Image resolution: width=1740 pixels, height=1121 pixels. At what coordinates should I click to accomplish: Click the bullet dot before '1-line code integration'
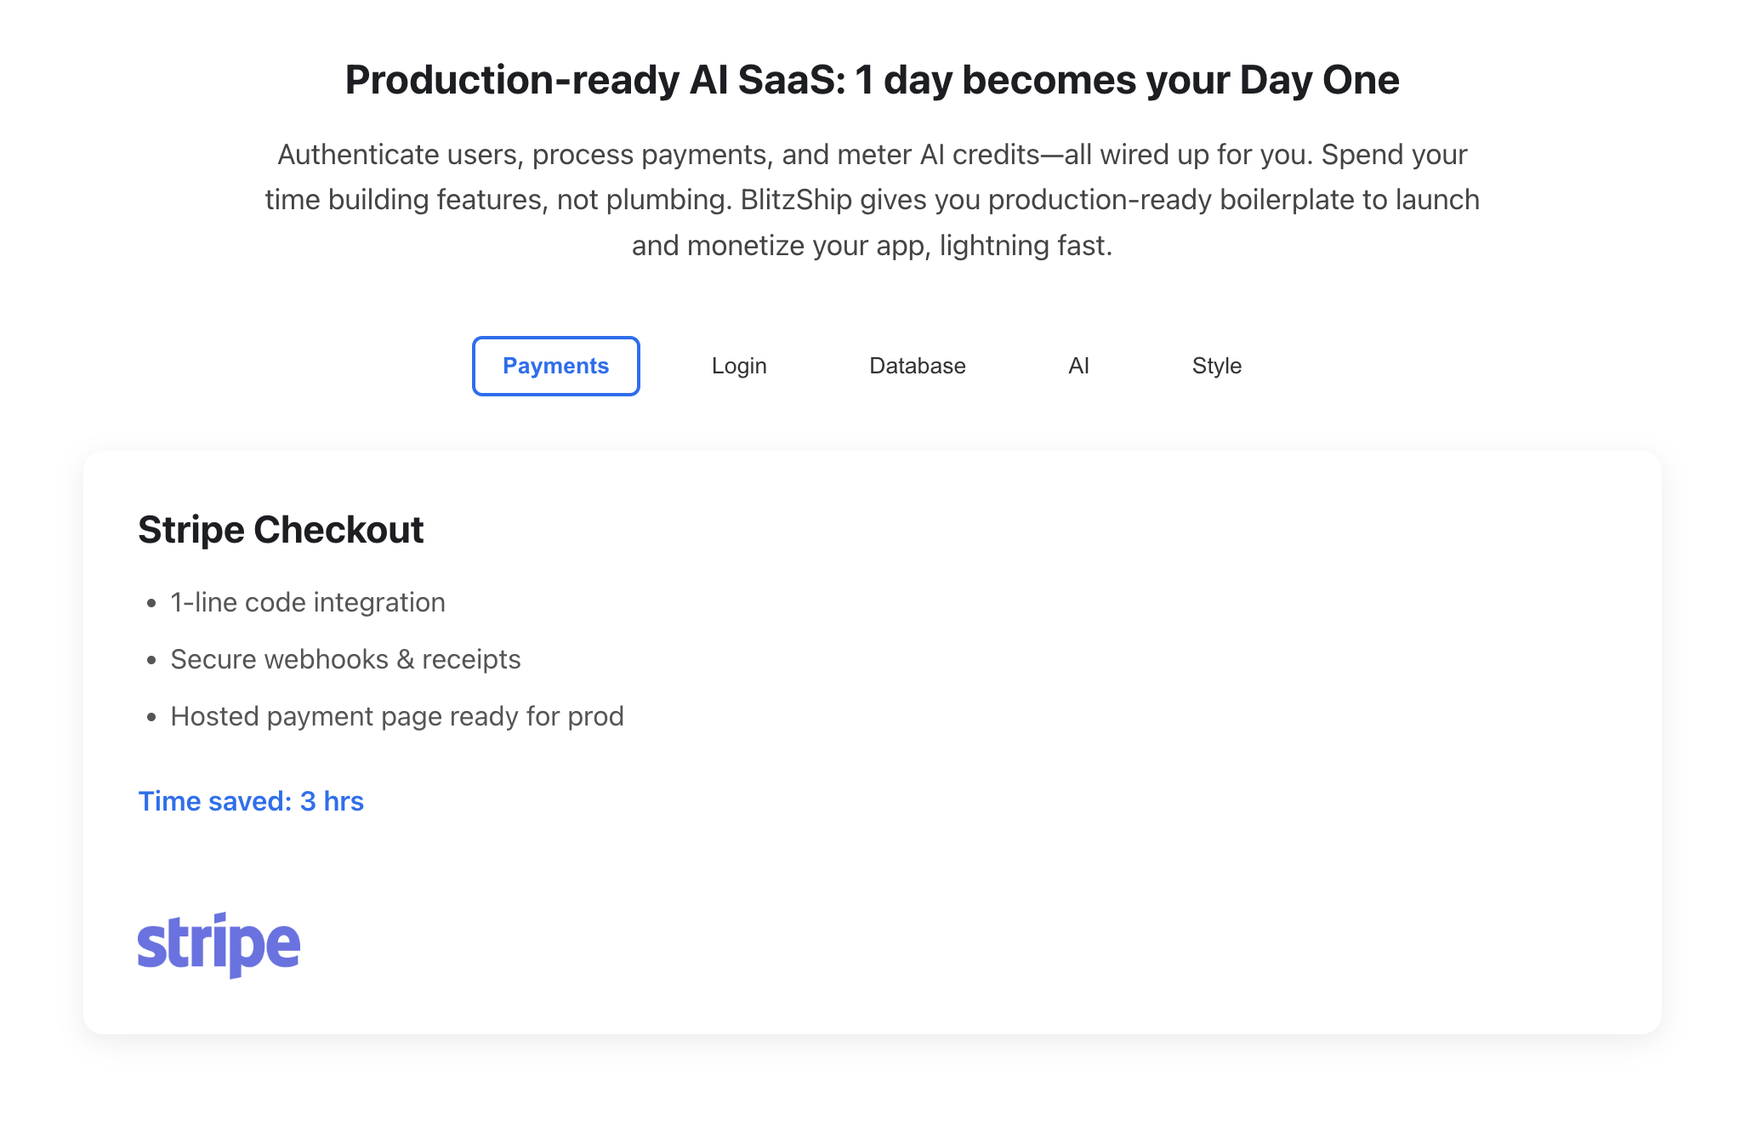point(151,604)
